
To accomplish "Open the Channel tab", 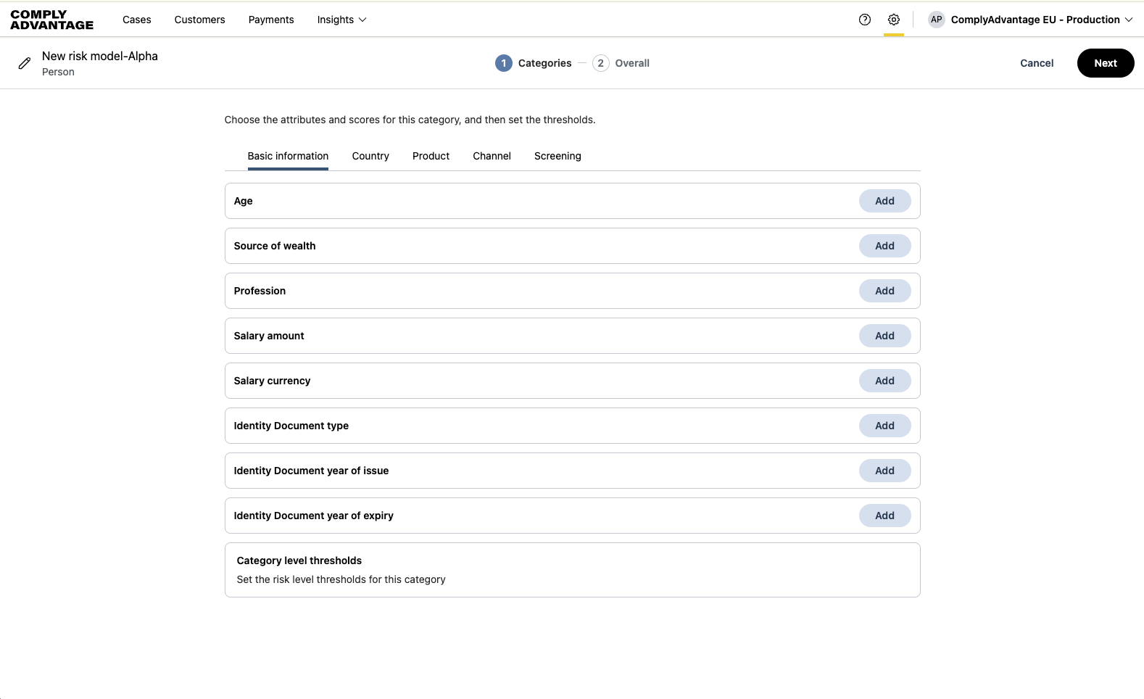I will pyautogui.click(x=492, y=156).
